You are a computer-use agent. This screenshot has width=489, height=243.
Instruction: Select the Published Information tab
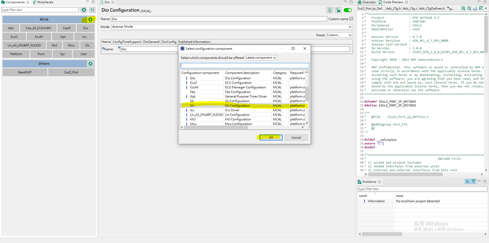click(194, 41)
